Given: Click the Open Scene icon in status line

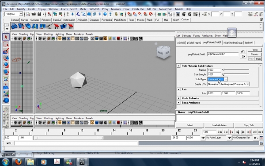Looking at the screenshot, I should pyautogui.click(x=34, y=14).
